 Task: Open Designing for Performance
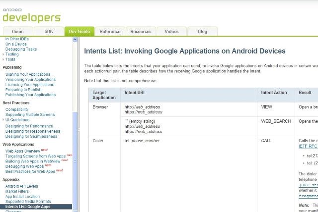(29, 126)
